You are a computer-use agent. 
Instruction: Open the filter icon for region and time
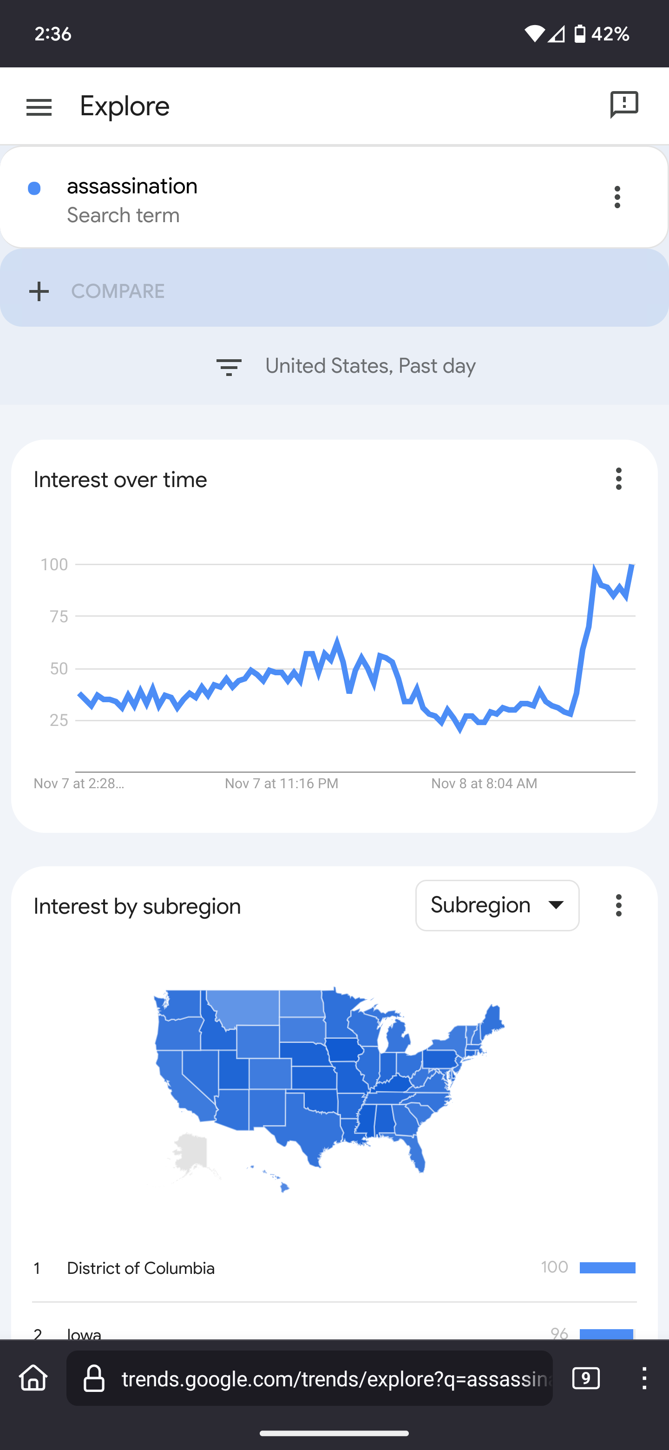tap(229, 367)
